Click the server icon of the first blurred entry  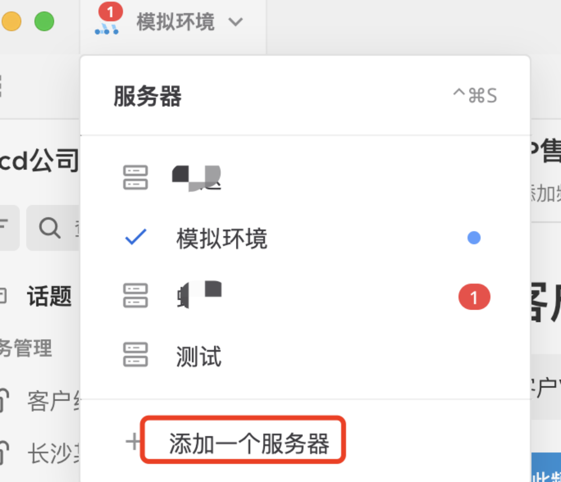(135, 177)
